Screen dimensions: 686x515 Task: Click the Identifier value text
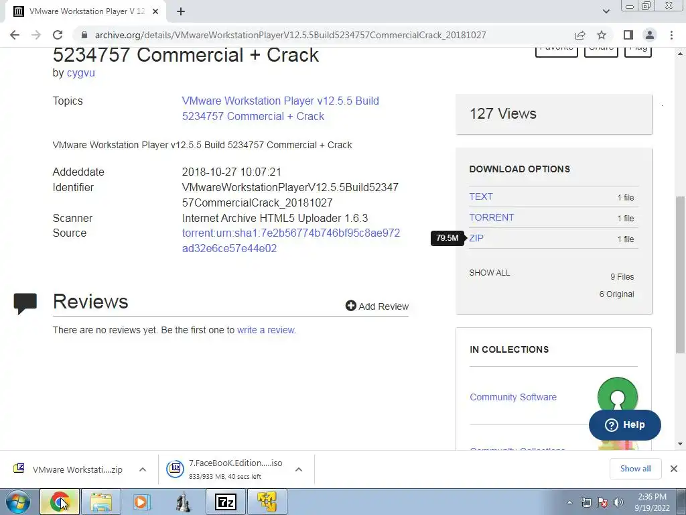[x=290, y=195]
